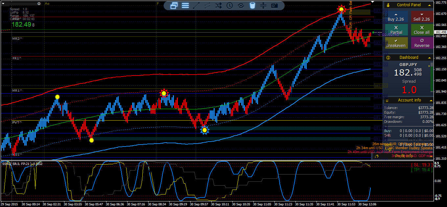Open the three-line list icon in toolbar
The height and width of the screenshot is (207, 447).
click(185, 5)
